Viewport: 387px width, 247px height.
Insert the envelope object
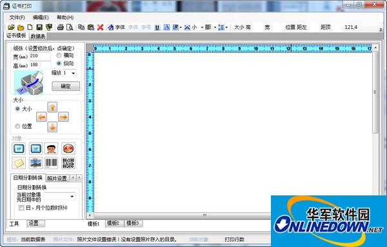(19, 163)
